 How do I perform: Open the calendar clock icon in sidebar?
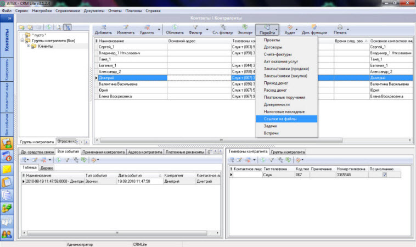coord(7,156)
